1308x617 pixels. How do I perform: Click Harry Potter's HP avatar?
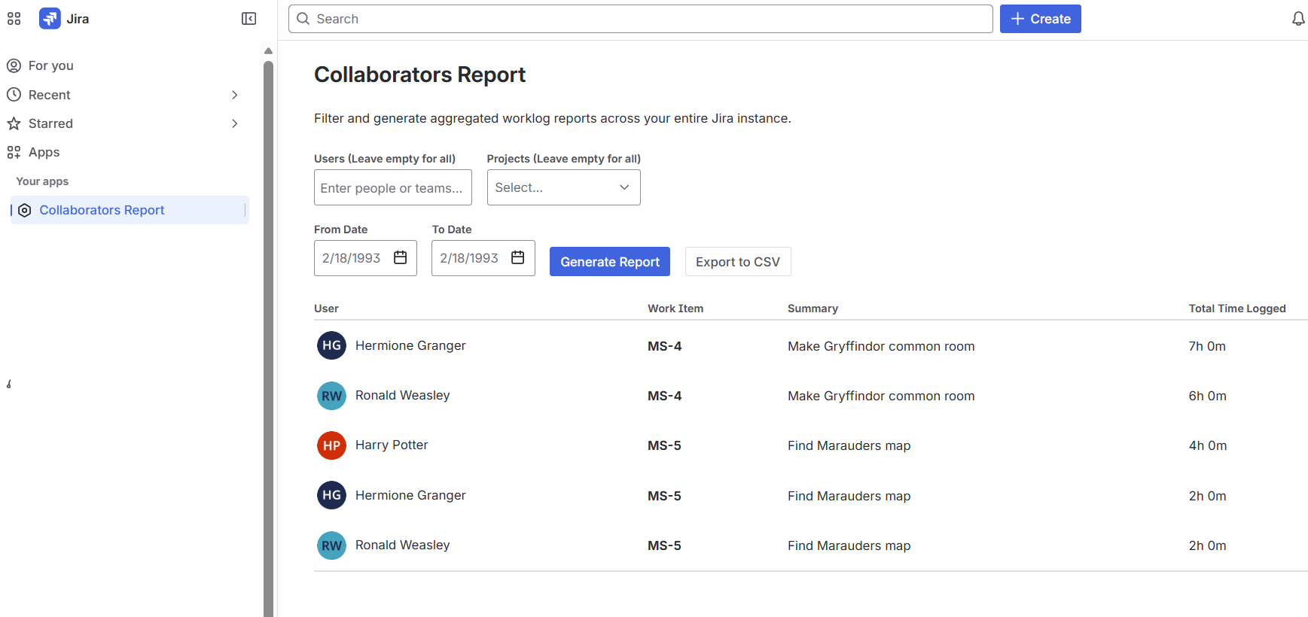pos(331,445)
